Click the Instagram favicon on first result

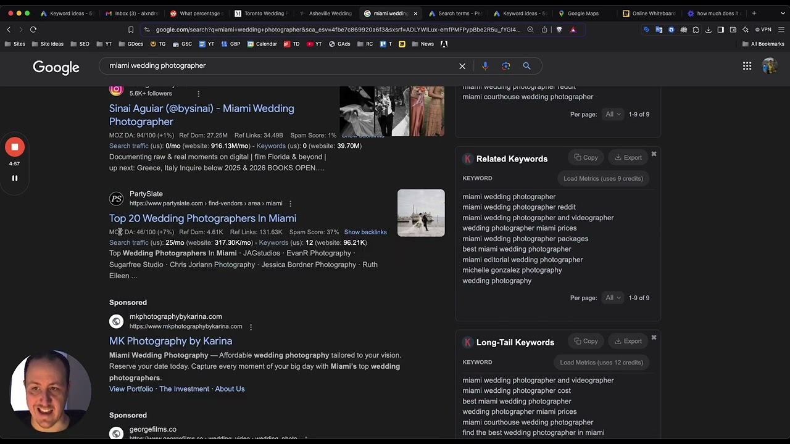[116, 90]
